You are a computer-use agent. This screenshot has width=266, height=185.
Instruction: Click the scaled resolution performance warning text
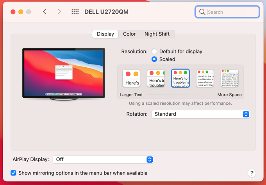tap(180, 103)
